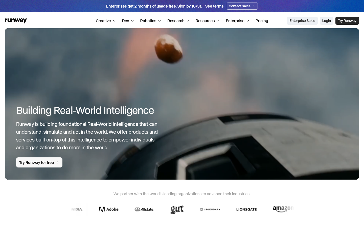The width and height of the screenshot is (364, 227).
Task: Click the dark Try Runway button
Action: point(347,21)
